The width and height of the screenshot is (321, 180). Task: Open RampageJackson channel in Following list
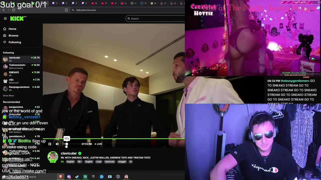coord(21,88)
